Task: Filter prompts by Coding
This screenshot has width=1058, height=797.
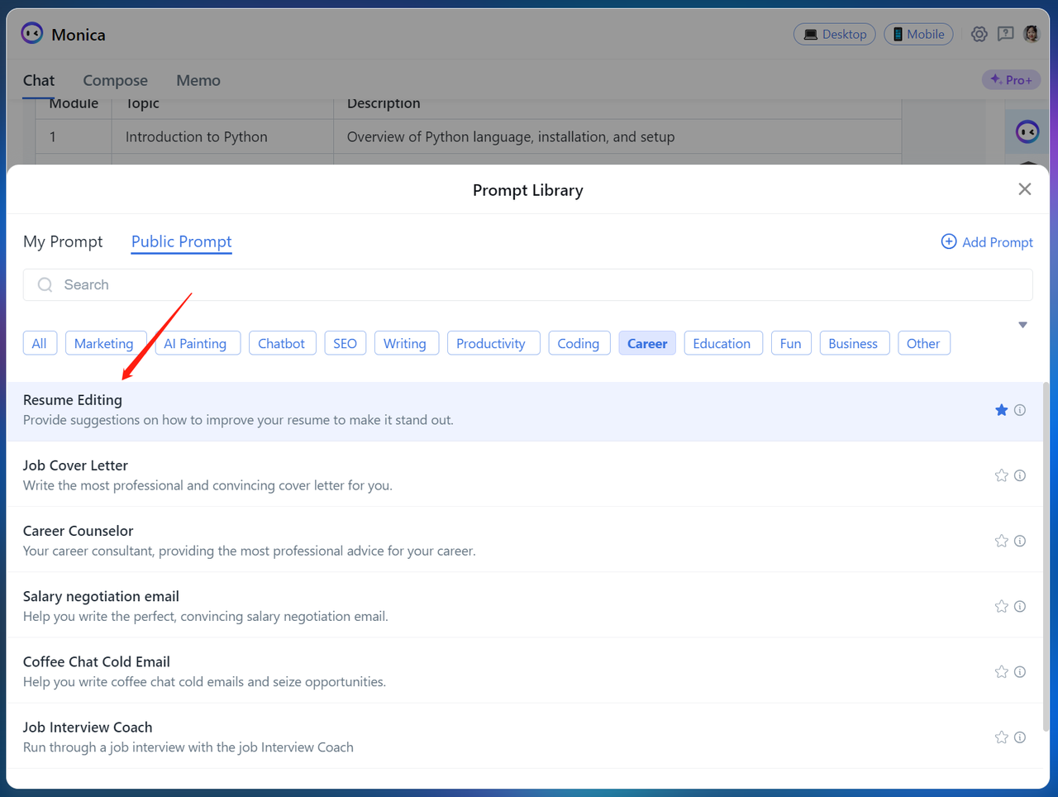Action: 579,343
